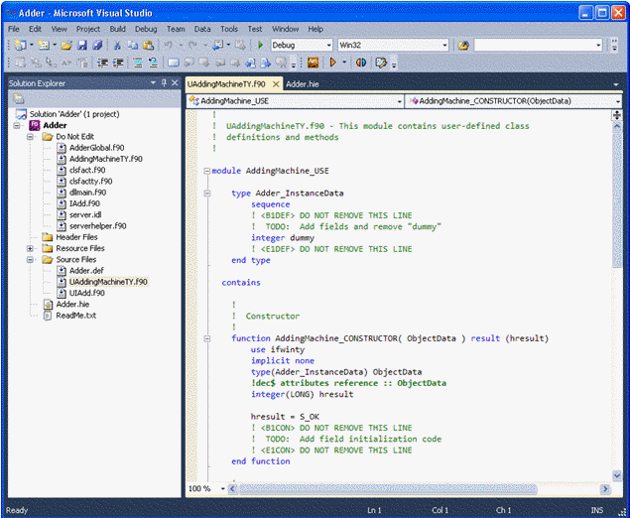Click the pencil-and-paper icon in second toolbar
This screenshot has height=518, width=630.
click(381, 63)
